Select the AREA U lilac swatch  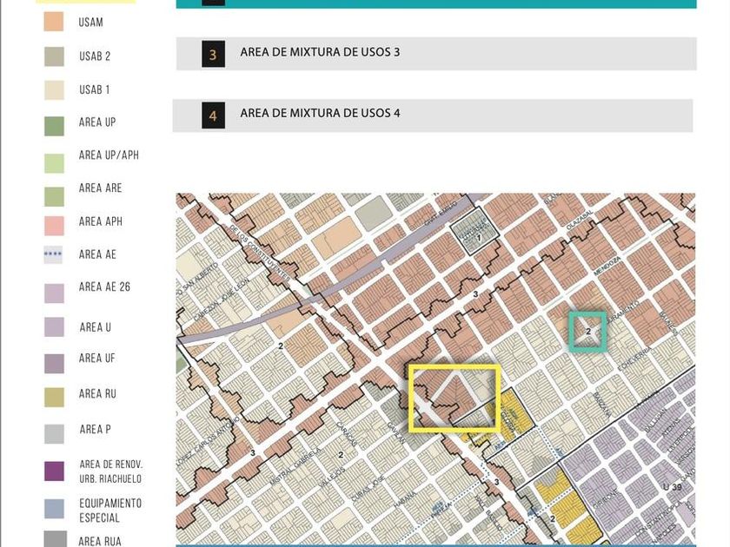[x=54, y=327]
